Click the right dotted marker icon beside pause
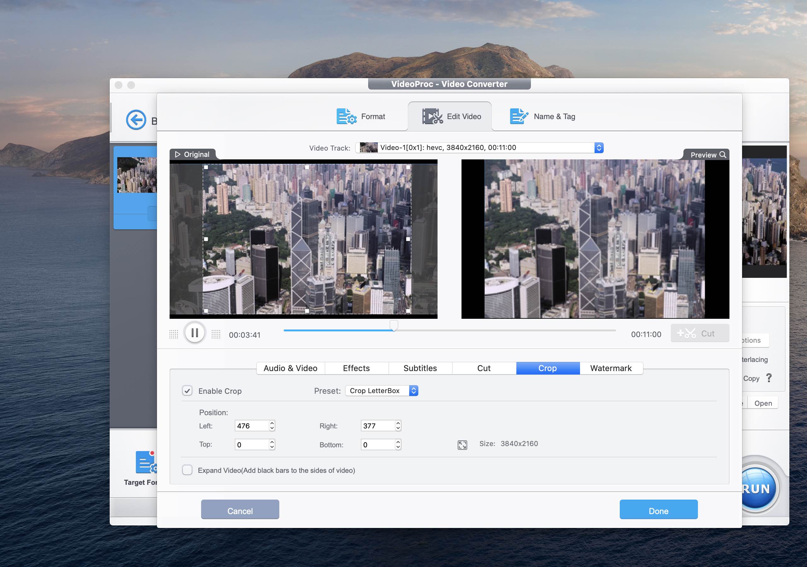The height and width of the screenshot is (567, 807). [216, 334]
